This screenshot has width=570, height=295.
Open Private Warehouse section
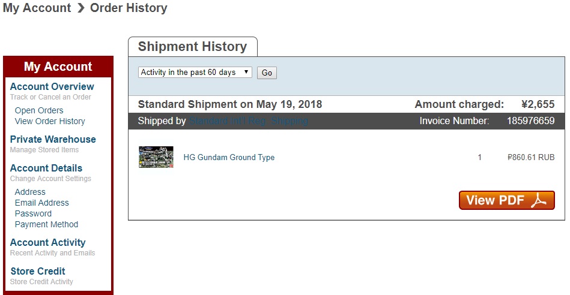(53, 140)
